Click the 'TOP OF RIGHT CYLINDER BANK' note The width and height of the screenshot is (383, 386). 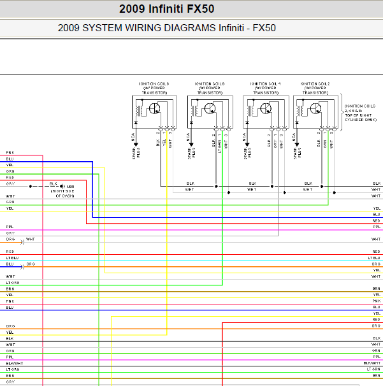point(361,117)
